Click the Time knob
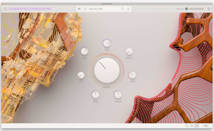The width and height of the screenshot is (214, 131). point(107,43)
